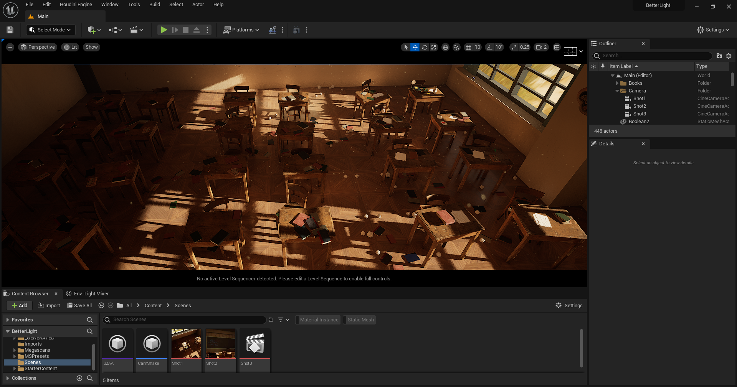Start Play in Editor with green play button
737x387 pixels.
point(164,30)
